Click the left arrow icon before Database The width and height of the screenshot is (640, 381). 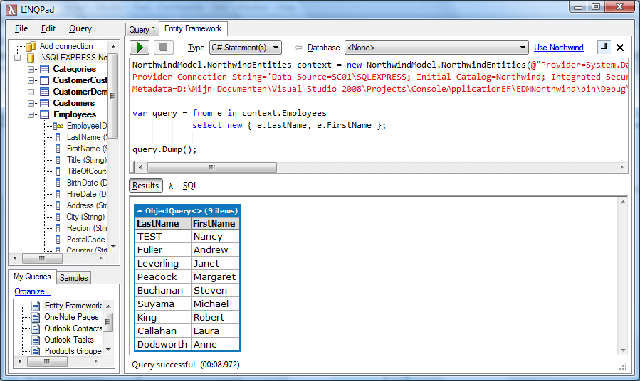tap(298, 48)
